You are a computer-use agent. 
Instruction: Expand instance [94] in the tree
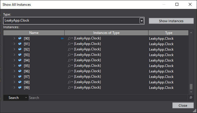[14, 60]
